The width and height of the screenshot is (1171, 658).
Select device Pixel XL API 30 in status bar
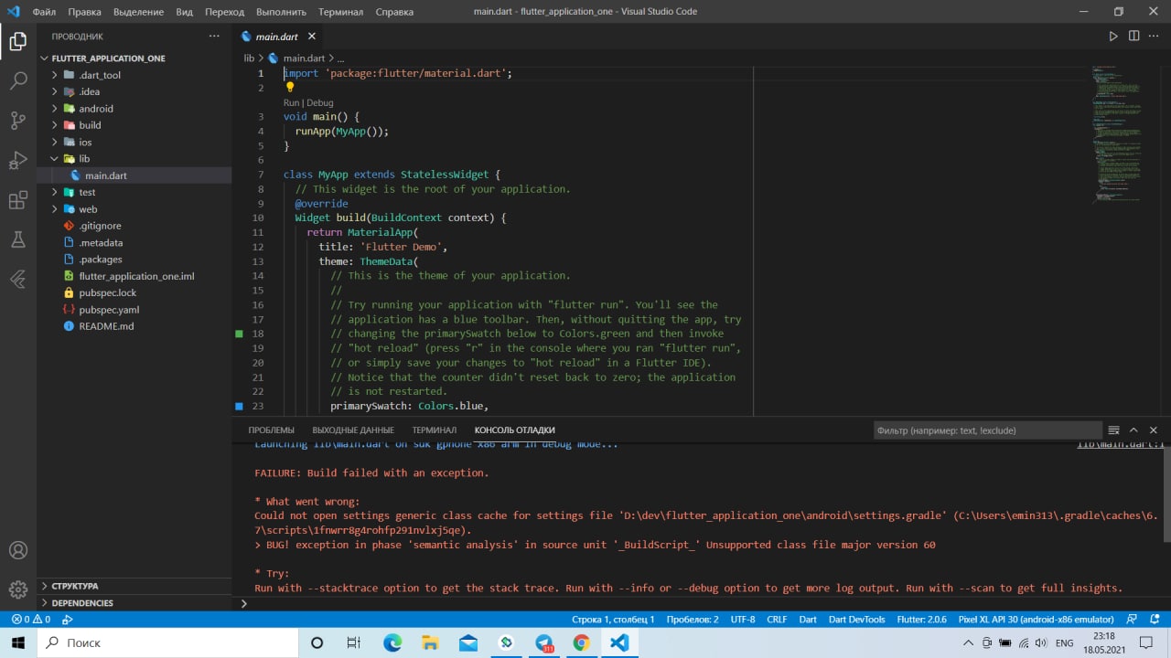tap(1036, 620)
